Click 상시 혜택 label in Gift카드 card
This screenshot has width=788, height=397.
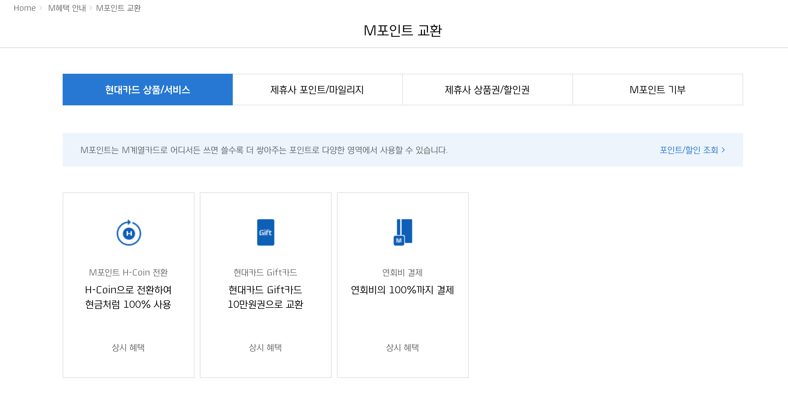(265, 348)
